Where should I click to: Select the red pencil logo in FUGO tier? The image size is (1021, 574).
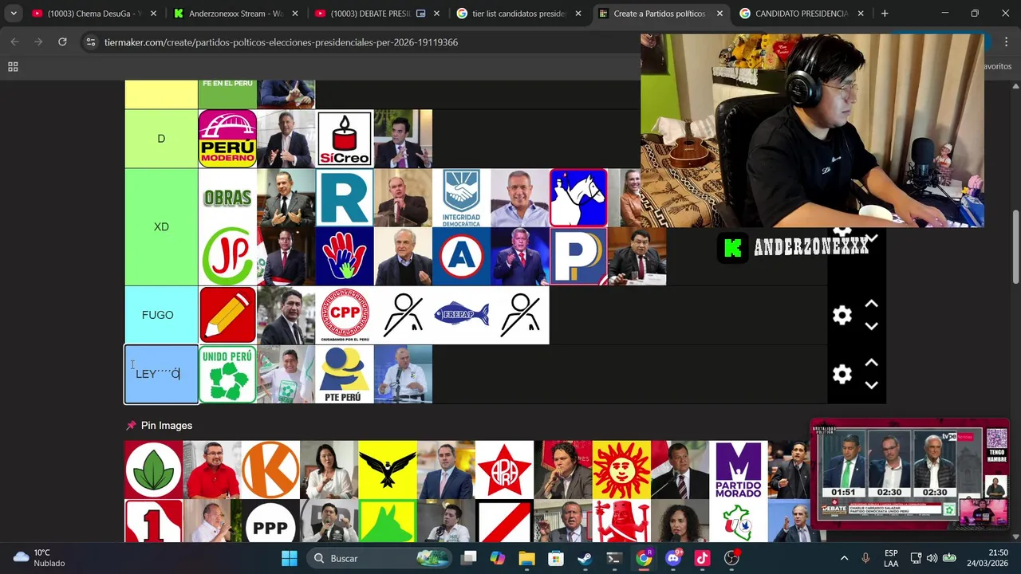227,315
